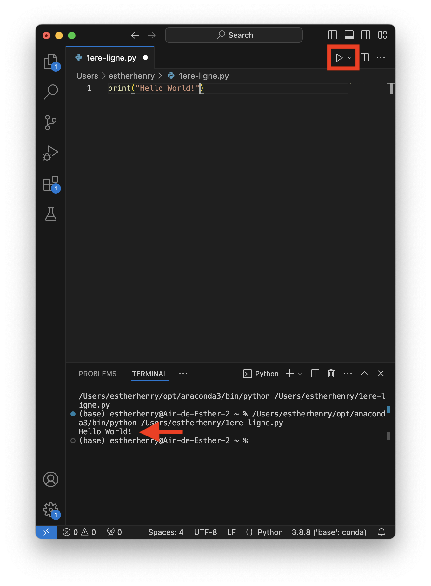This screenshot has height=586, width=431.
Task: Open the Explorer view in activity bar
Action: pos(51,62)
